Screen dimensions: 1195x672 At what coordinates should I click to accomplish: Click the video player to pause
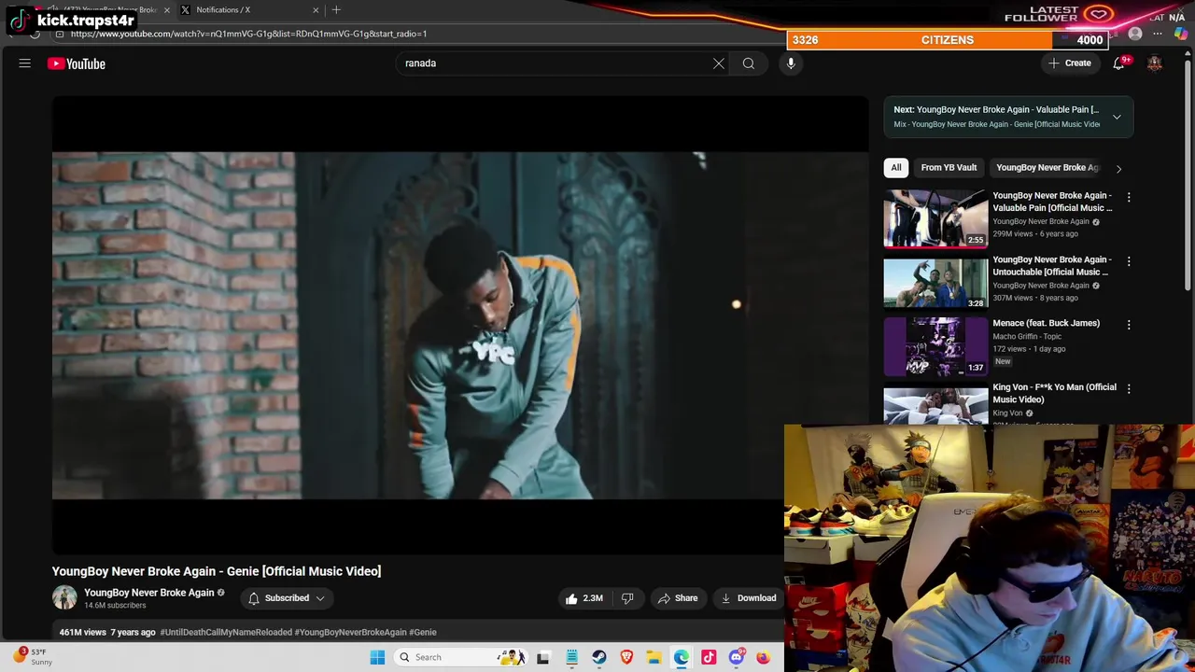tap(460, 325)
